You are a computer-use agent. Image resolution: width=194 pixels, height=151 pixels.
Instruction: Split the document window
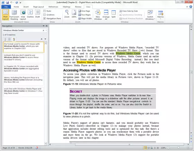coord(114,14)
